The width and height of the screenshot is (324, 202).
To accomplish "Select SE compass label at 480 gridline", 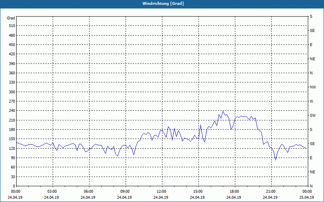I will pyautogui.click(x=312, y=31).
